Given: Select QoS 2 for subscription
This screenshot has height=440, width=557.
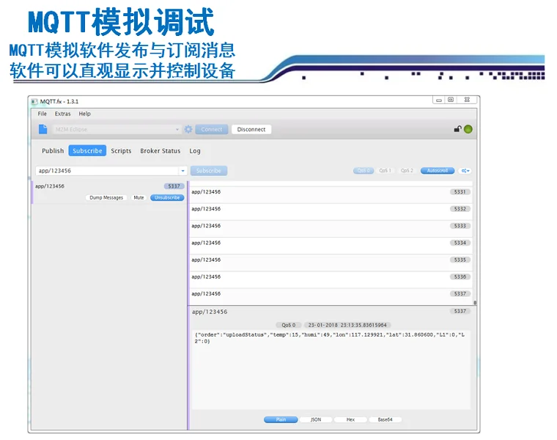Looking at the screenshot, I should [407, 171].
